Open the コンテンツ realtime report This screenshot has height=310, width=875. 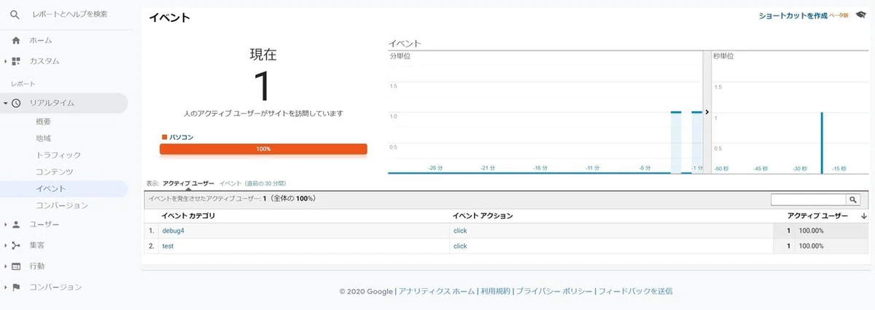click(x=55, y=171)
